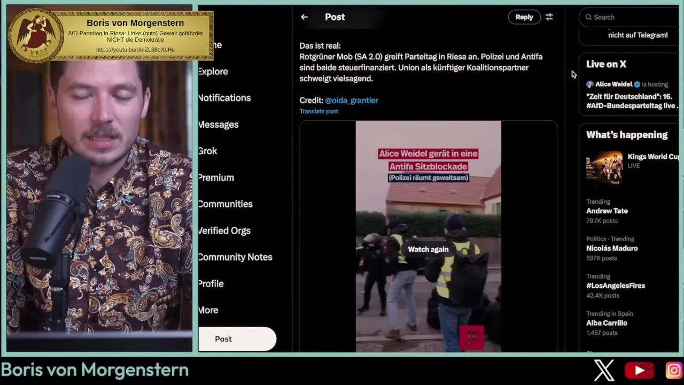Screen dimensions: 684x385
Task: Click Watch again on the video
Action: [x=428, y=249]
